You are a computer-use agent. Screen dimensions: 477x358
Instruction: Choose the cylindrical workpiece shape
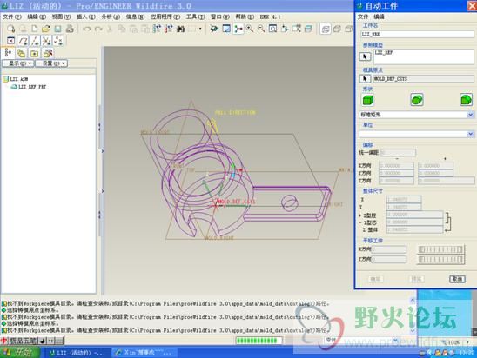pyautogui.click(x=417, y=100)
